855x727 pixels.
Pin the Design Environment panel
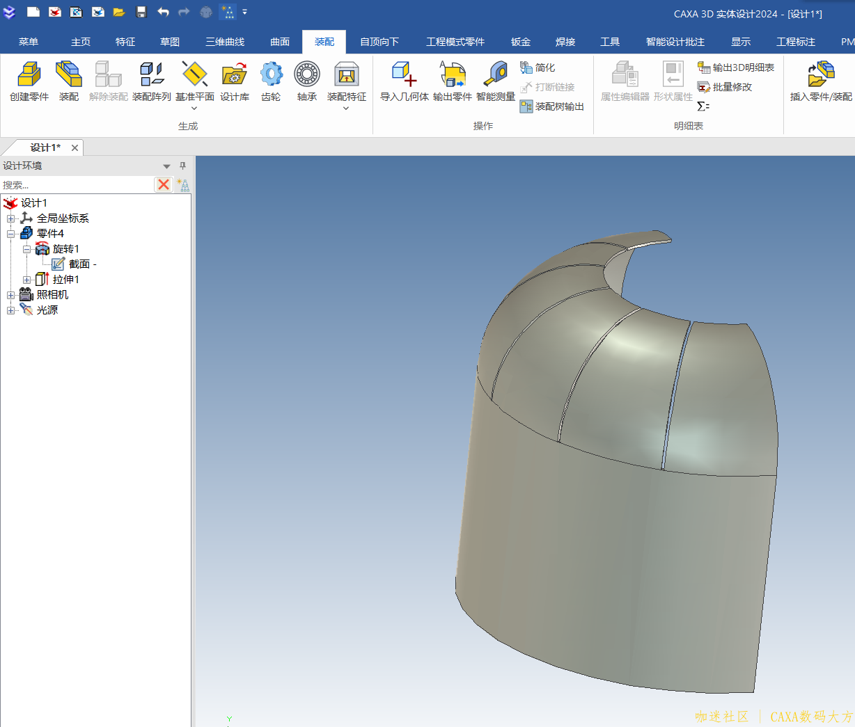point(183,166)
